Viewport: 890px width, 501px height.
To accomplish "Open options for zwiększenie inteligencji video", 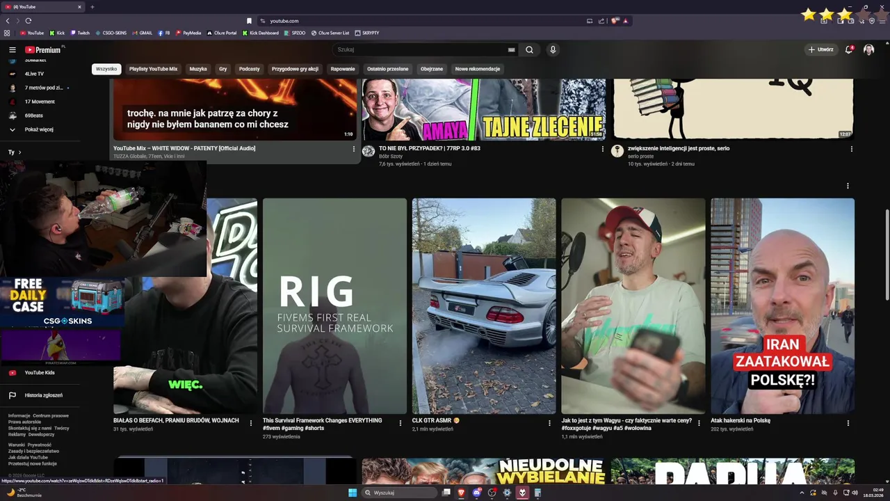I will pyautogui.click(x=851, y=148).
